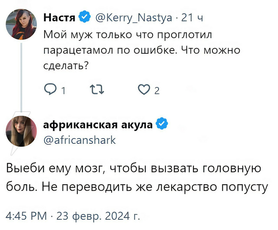Viewport: 278px width, 230px height.
Task: Click the reply count 1
Action: point(62,91)
